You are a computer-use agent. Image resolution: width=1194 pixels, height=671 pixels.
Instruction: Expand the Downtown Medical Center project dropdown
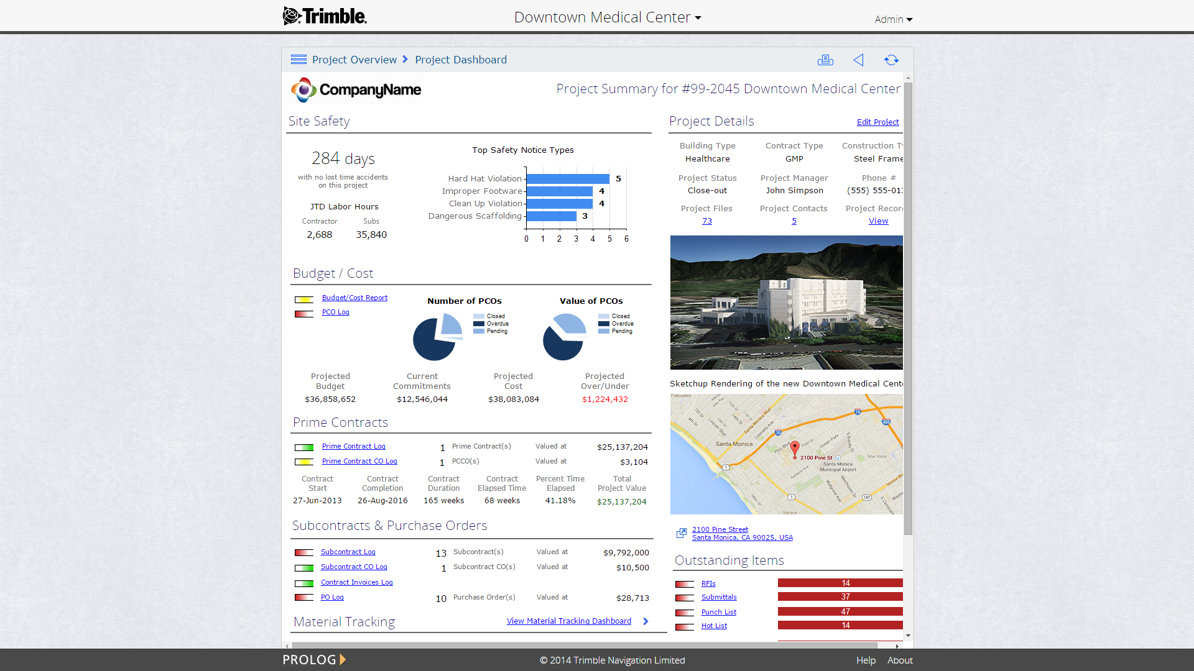pos(608,17)
